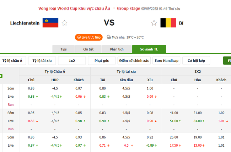Open the Live trực tiếp stream
This screenshot has width=231, height=152.
coord(88,37)
